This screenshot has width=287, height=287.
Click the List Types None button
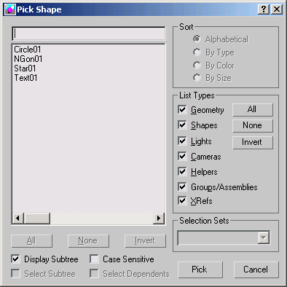253,125
